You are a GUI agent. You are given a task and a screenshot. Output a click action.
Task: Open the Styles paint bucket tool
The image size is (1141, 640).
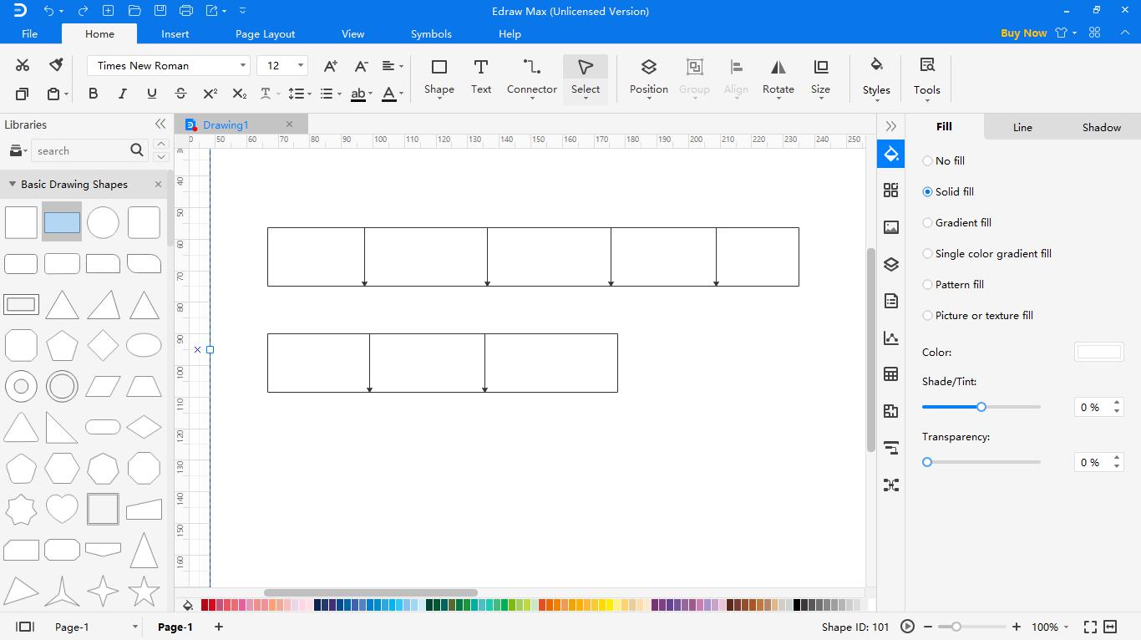[876, 77]
